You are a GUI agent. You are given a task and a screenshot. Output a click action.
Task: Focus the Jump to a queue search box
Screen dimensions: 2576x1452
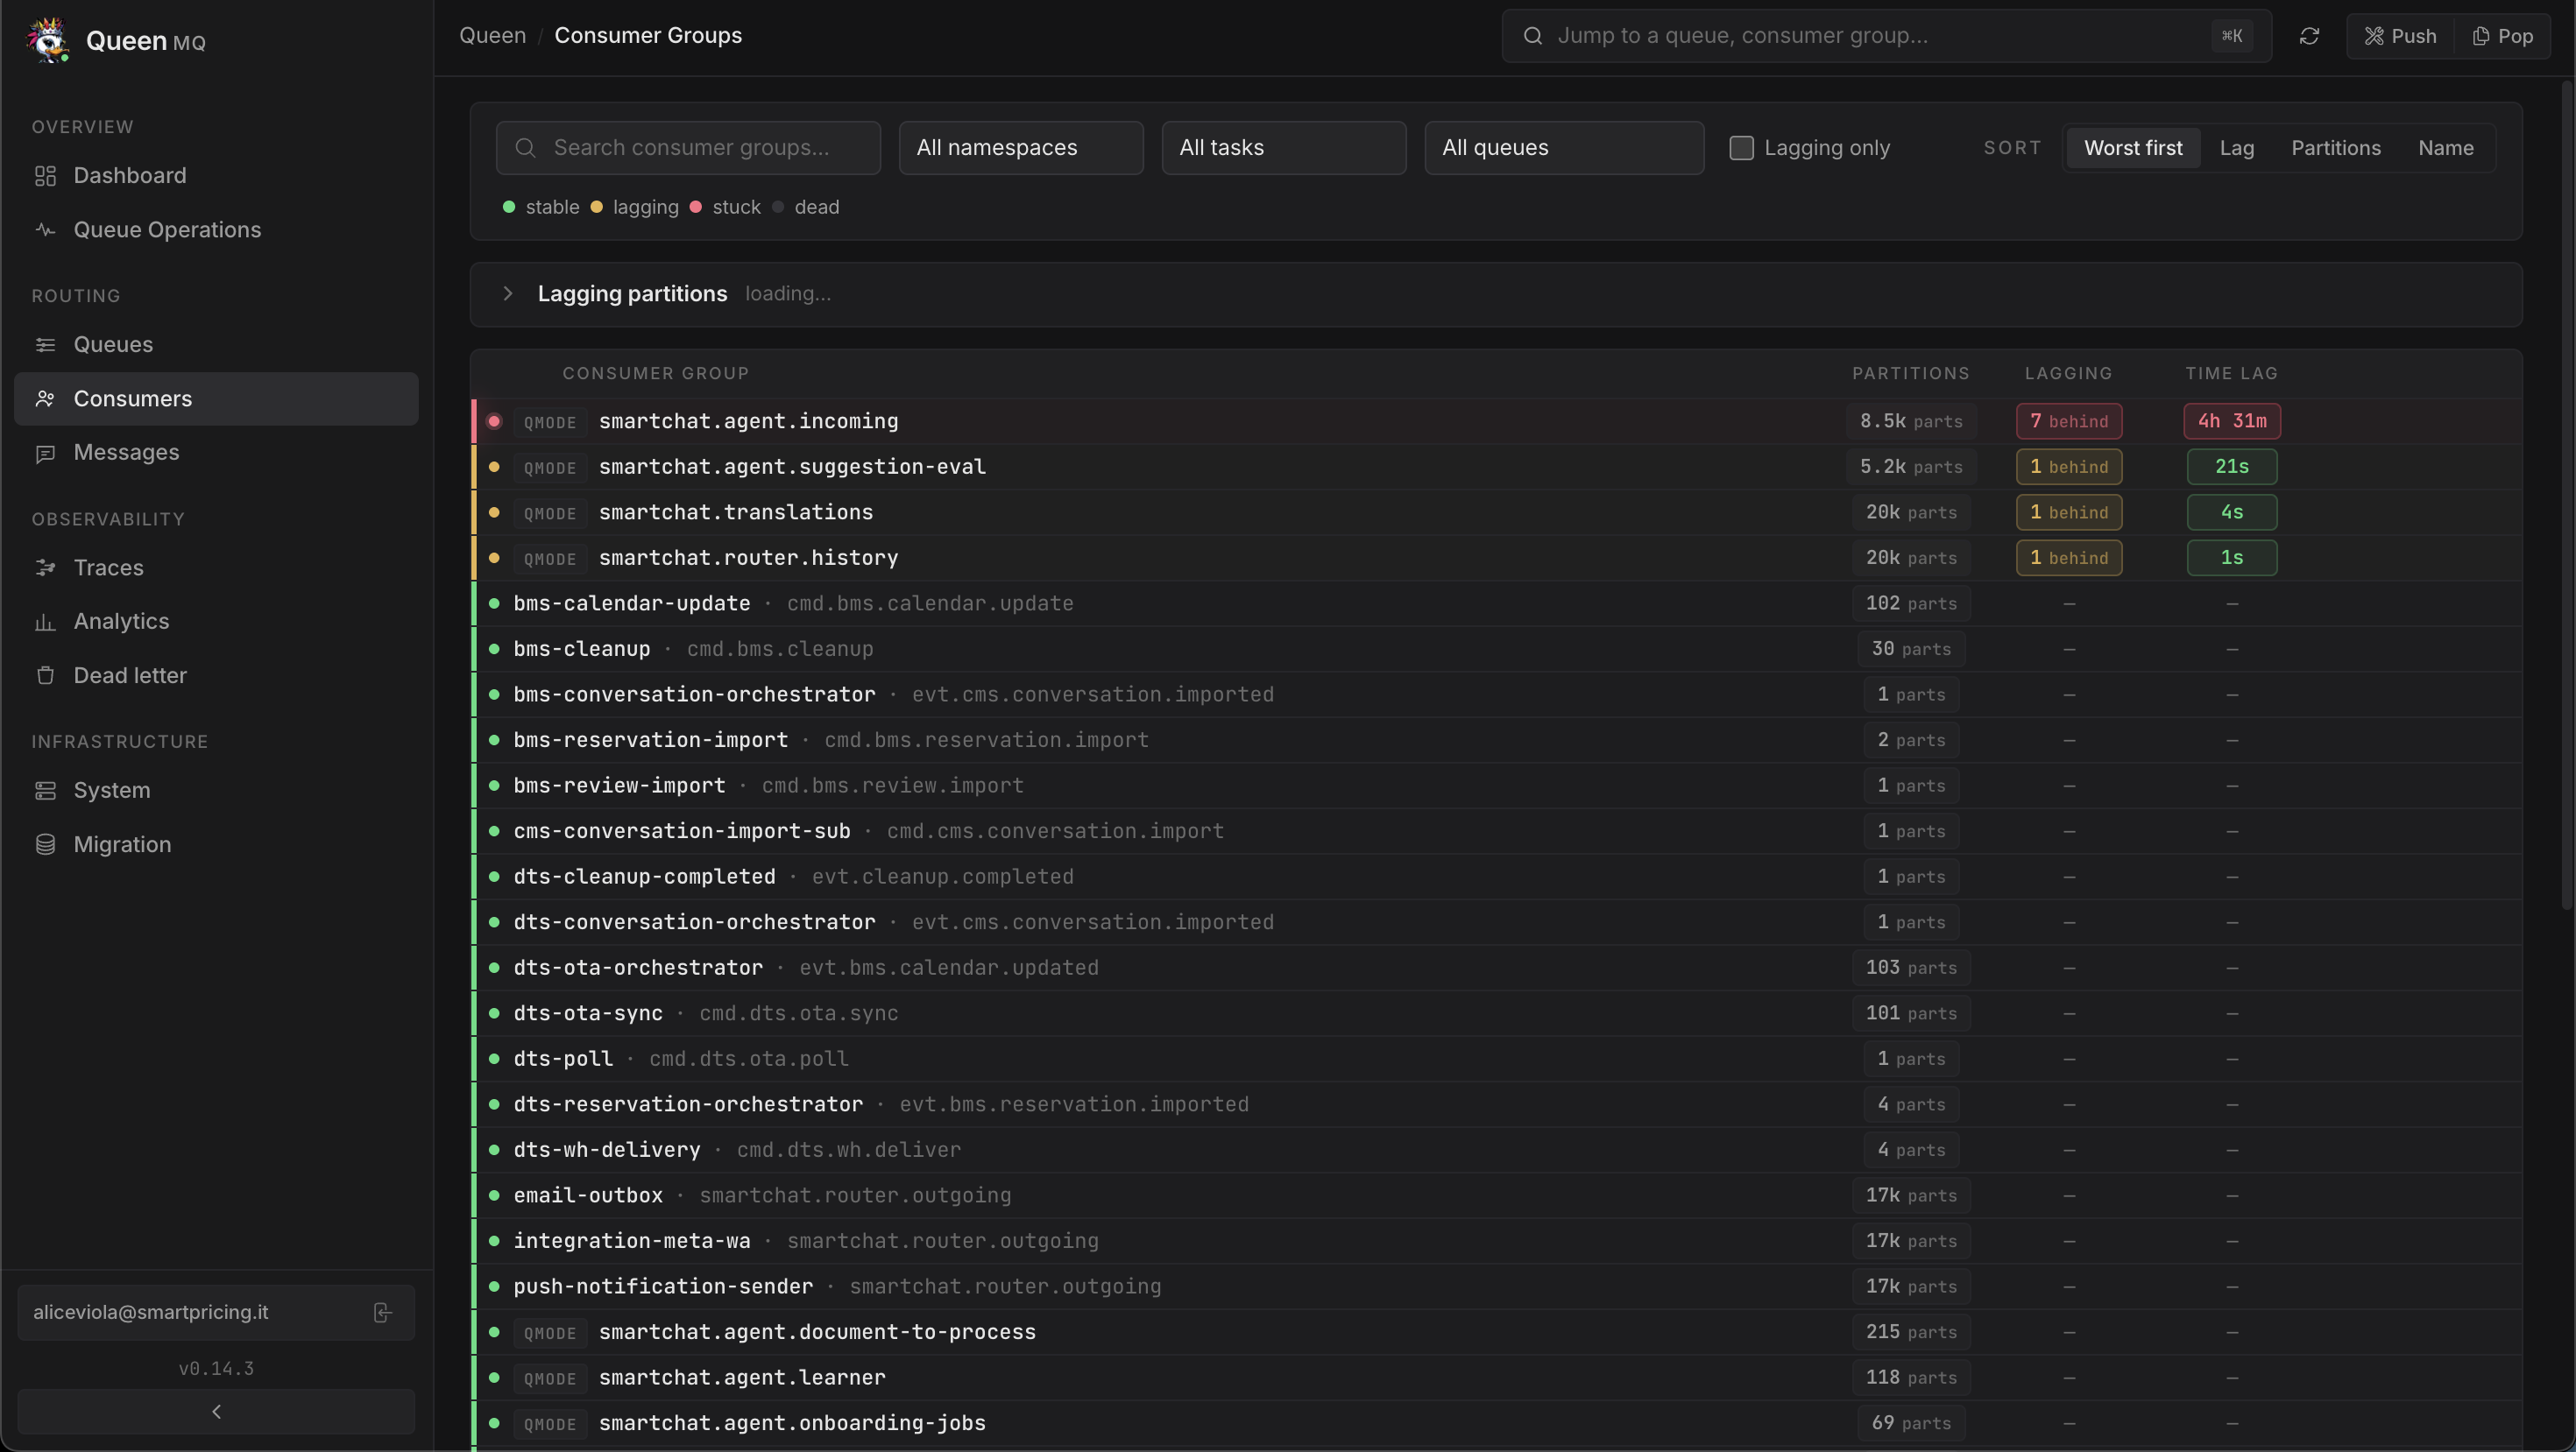click(x=1886, y=36)
